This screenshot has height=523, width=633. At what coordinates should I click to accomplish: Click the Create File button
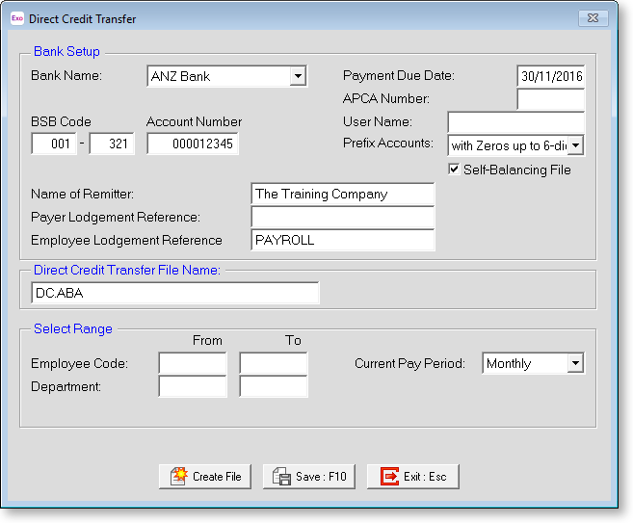pyautogui.click(x=205, y=476)
